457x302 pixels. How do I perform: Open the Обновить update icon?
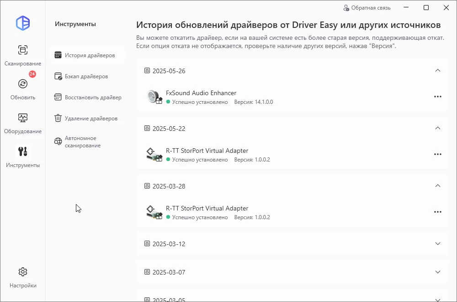click(x=23, y=84)
